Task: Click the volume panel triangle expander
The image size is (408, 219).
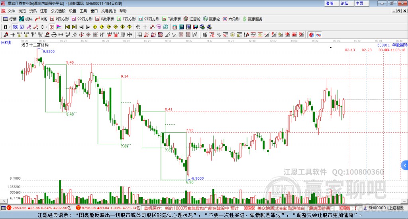Action: point(4,201)
